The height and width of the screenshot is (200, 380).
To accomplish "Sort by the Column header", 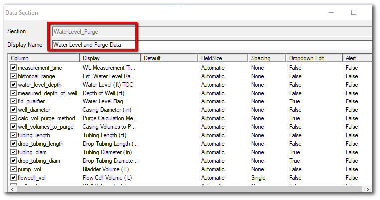I will click(x=44, y=58).
